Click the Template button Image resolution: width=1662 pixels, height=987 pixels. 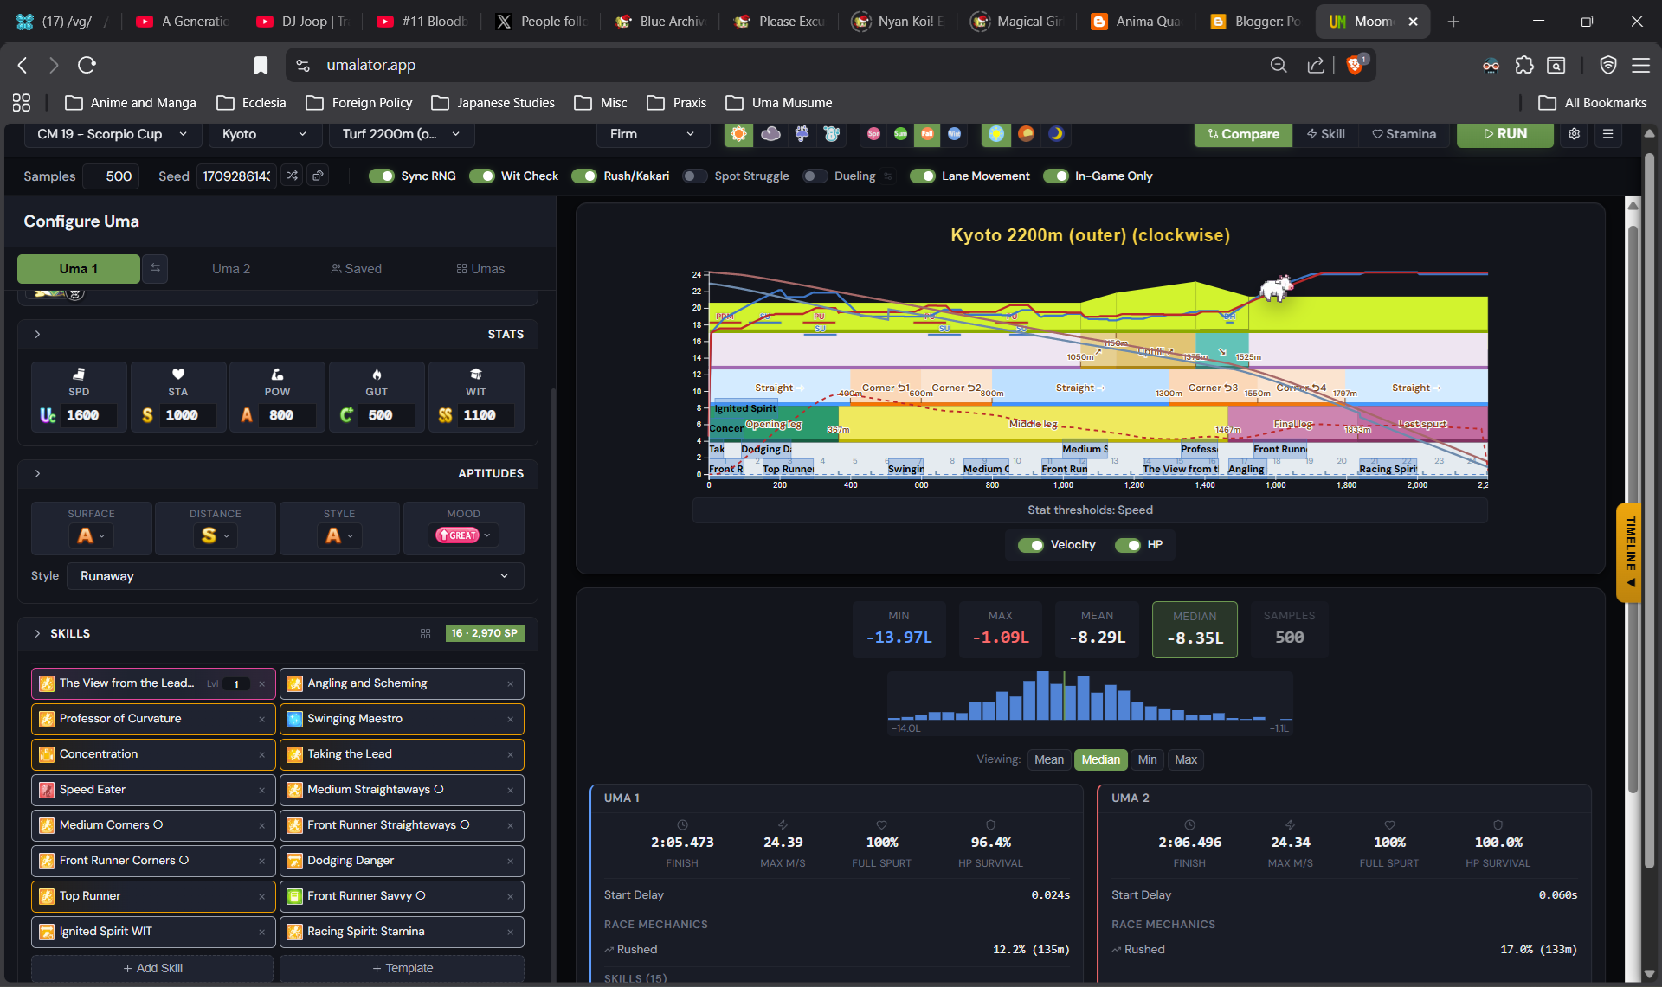click(x=402, y=968)
